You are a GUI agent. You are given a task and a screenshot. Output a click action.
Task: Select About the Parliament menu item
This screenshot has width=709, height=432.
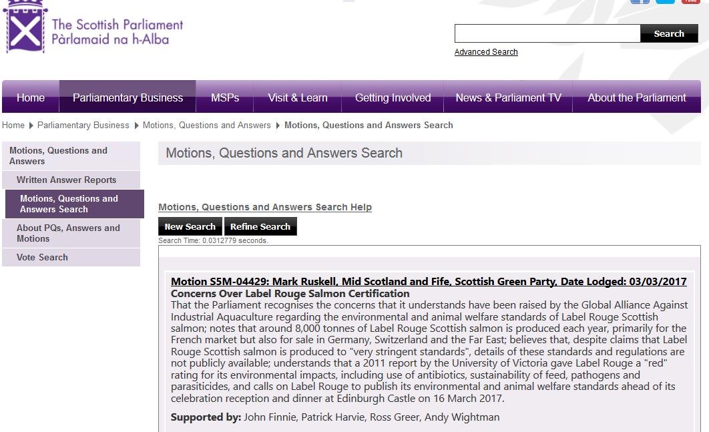(636, 97)
